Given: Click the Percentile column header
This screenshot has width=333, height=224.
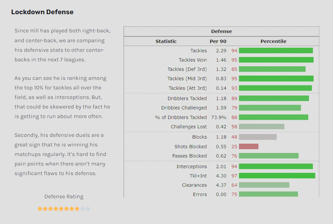Looking at the screenshot, I should (273, 41).
